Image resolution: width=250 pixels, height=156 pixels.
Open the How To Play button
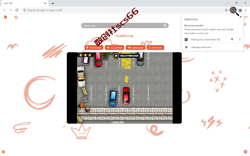155,48
